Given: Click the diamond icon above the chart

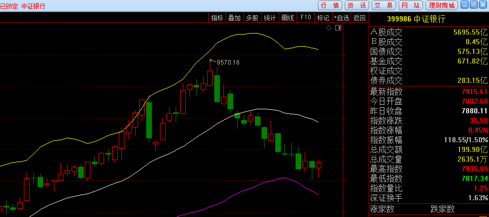Looking at the screenshot, I should (x=329, y=27).
